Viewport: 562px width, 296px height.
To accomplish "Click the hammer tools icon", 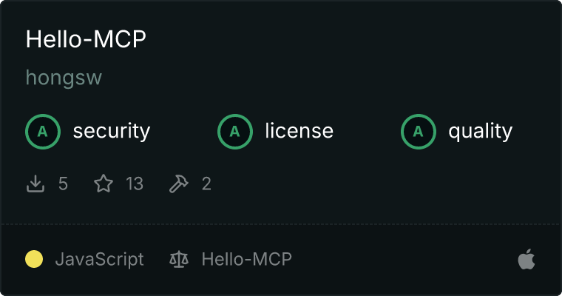I will [178, 184].
